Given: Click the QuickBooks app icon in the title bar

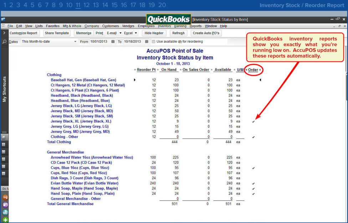Looking at the screenshot, I should pos(3,19).
